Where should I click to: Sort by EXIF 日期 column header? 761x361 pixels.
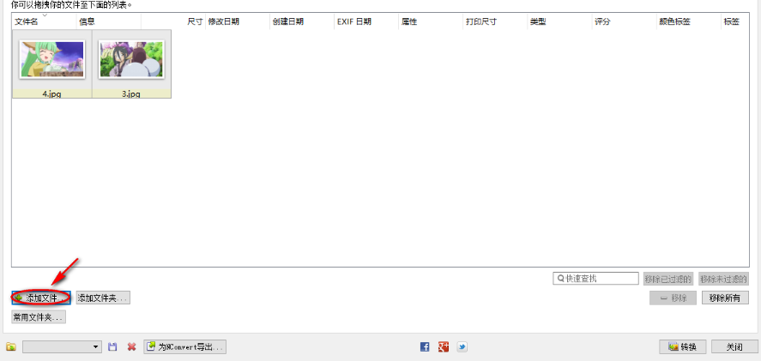click(366, 21)
